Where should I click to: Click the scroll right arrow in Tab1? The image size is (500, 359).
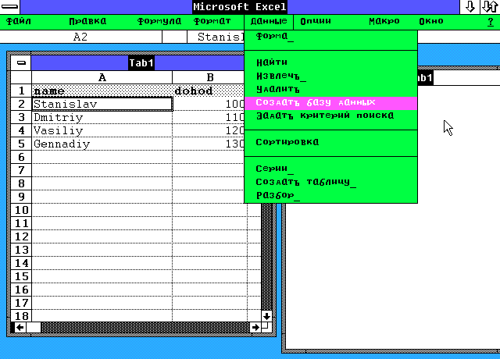coord(255,328)
